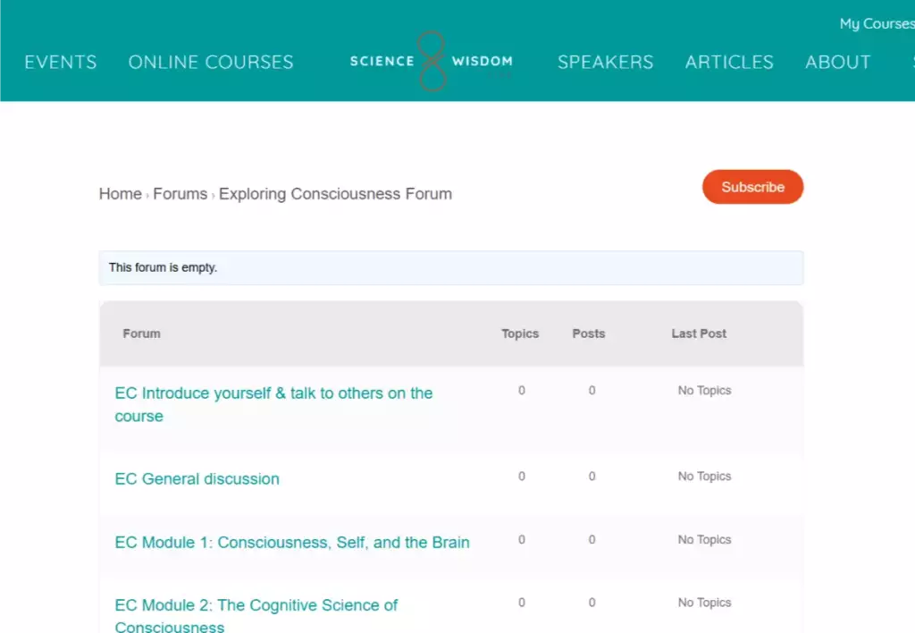Click the Science & Wisdom logo
The height and width of the screenshot is (633, 915).
tap(432, 62)
